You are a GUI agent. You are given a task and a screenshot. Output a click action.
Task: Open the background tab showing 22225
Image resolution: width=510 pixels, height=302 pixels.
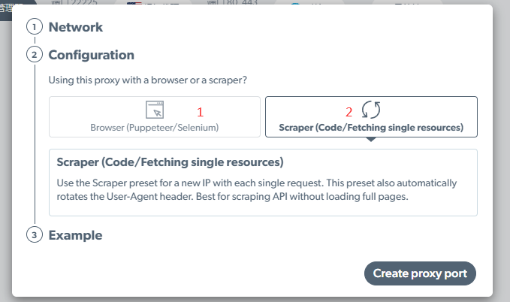pyautogui.click(x=74, y=2)
